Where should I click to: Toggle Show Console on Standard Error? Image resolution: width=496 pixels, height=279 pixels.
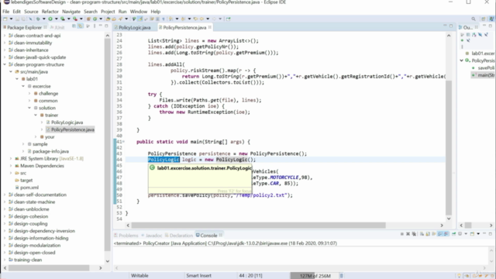pos(446,234)
